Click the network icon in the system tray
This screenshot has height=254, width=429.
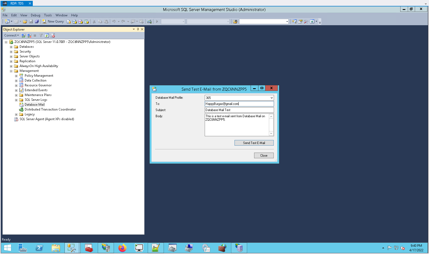pos(396,248)
